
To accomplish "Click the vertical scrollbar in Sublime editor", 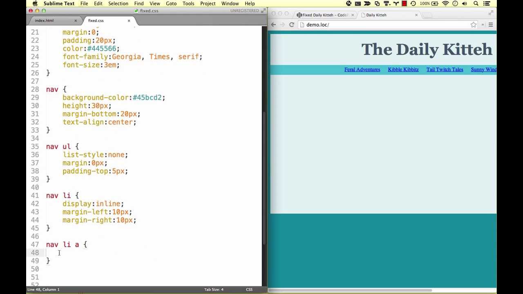I will (x=264, y=178).
